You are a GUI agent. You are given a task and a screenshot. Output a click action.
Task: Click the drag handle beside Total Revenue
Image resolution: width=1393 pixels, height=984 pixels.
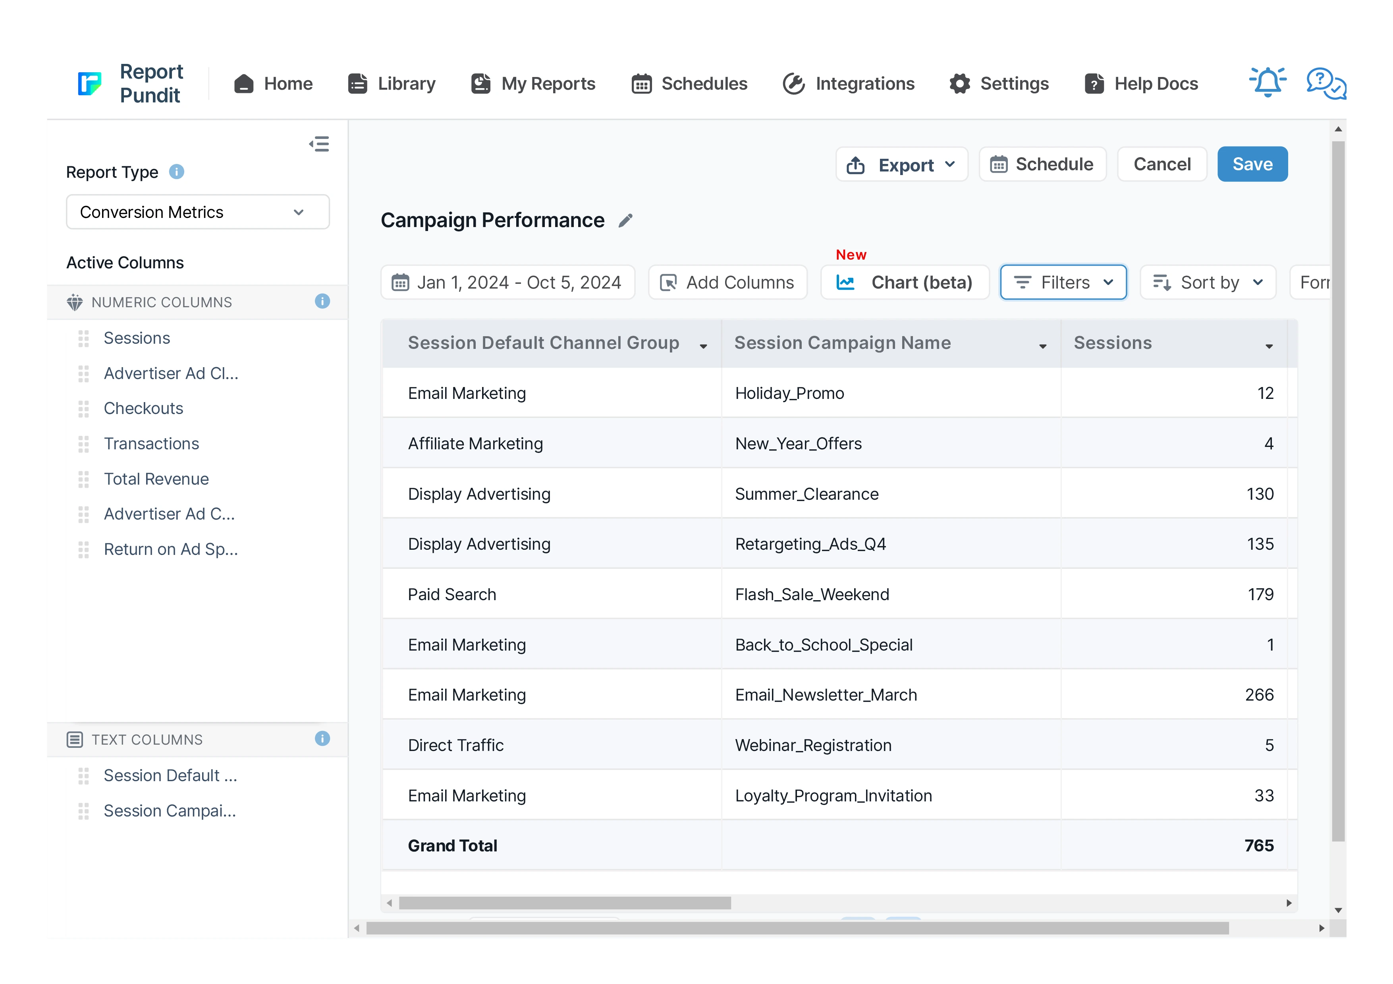coord(84,479)
